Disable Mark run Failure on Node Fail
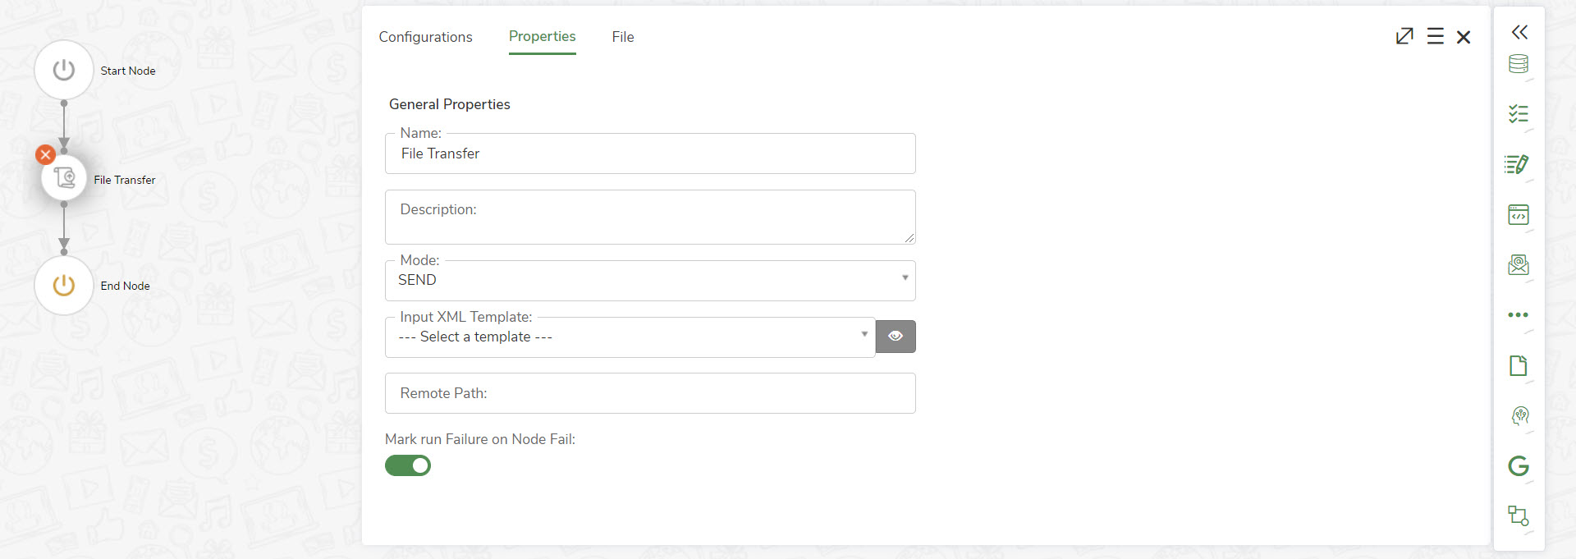The height and width of the screenshot is (559, 1576). point(408,465)
